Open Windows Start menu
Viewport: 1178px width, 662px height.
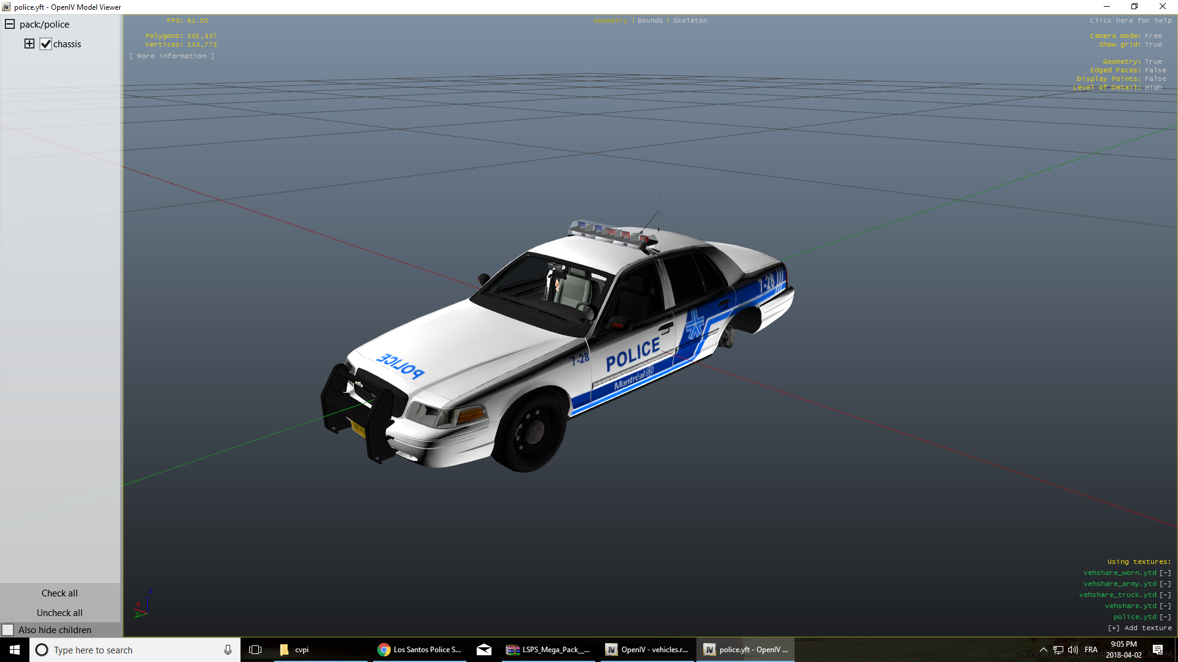click(x=15, y=650)
